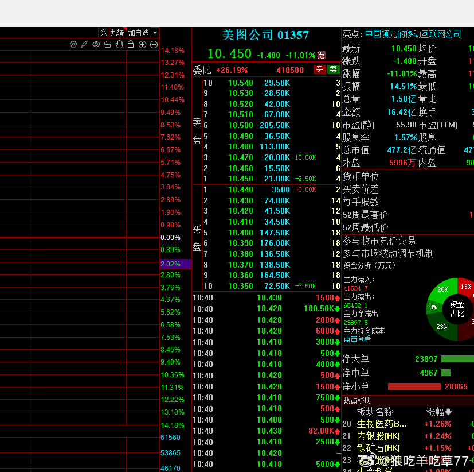Click the 热点板块 panel header
Image resolution: width=474 pixels, height=472 pixels.
coord(357,401)
